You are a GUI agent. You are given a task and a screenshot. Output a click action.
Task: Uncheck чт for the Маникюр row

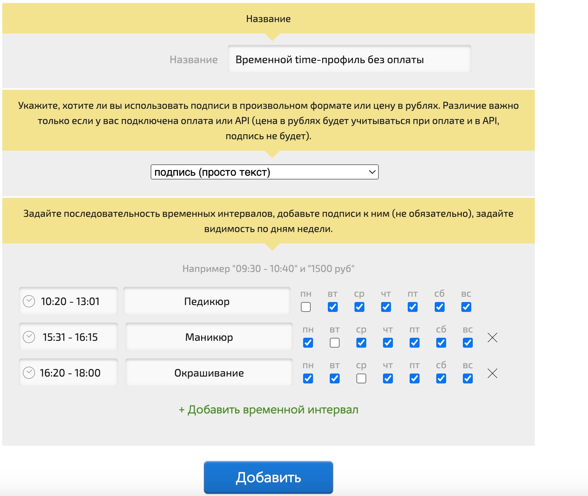click(x=388, y=343)
